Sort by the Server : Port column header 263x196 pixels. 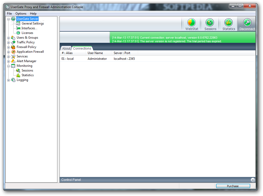click(x=125, y=53)
